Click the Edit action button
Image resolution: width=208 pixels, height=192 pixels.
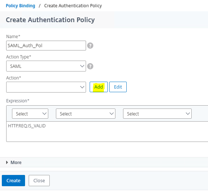coord(118,87)
